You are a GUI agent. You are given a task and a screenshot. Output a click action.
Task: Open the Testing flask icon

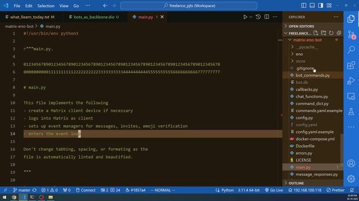(x=351, y=112)
